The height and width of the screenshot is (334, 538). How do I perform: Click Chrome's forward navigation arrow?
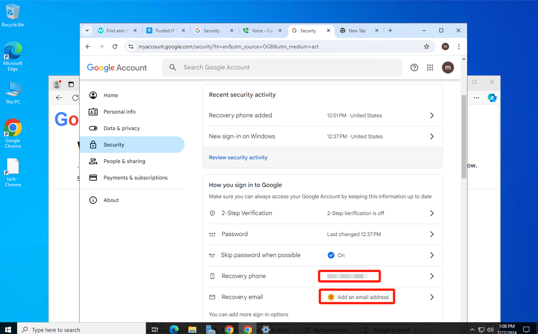click(x=101, y=46)
